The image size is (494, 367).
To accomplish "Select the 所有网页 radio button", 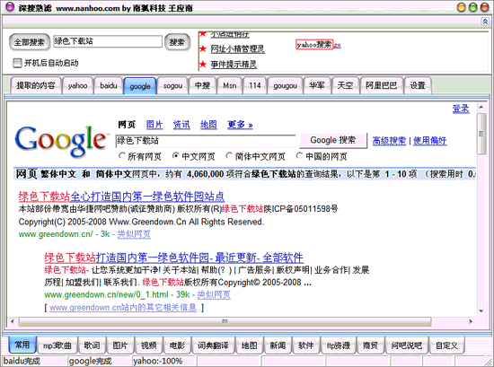I will [122, 156].
